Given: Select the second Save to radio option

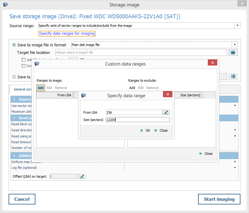Looking at the screenshot, I should point(14,77).
